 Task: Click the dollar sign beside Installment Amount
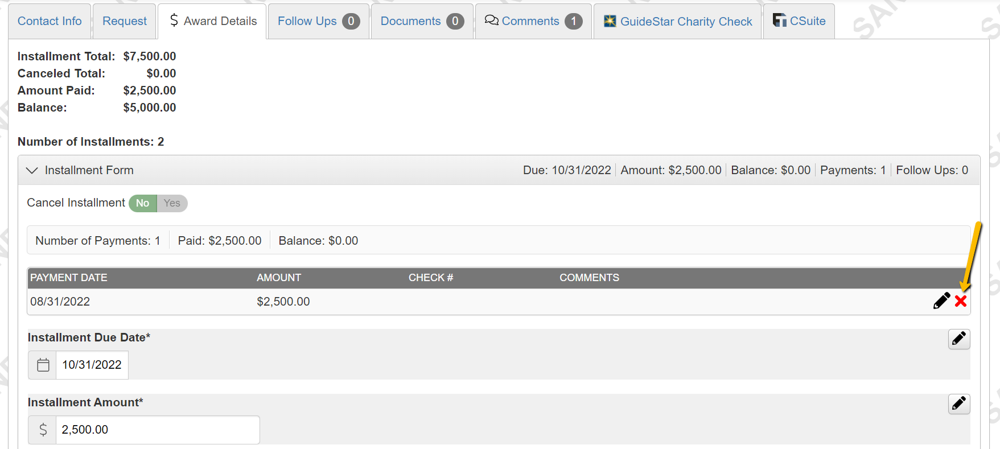pyautogui.click(x=43, y=430)
